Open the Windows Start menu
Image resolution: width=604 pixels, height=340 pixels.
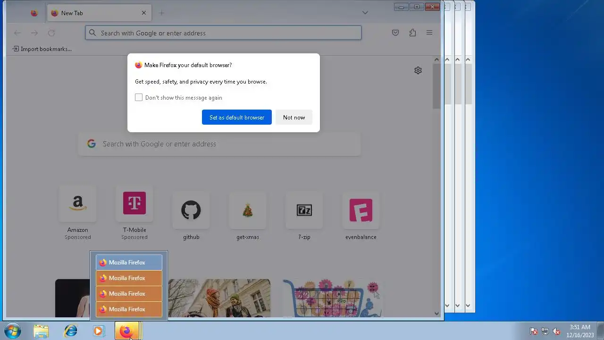[x=12, y=331]
